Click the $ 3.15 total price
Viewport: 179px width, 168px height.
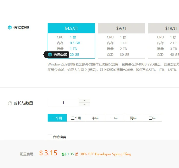coord(48,153)
